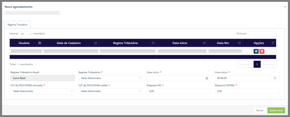This screenshot has height=117, width=290.
Task: Open the Mostrar results count dropdown
Action: coord(26,34)
